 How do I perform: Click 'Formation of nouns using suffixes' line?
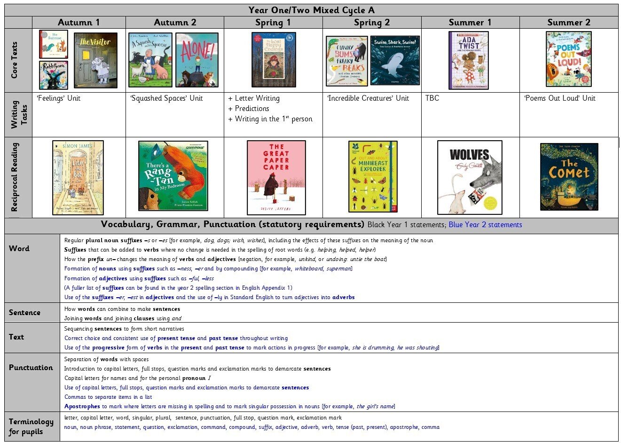click(x=208, y=269)
